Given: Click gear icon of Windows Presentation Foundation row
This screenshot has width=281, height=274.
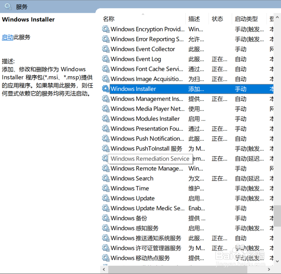Looking at the screenshot, I should point(106,128).
